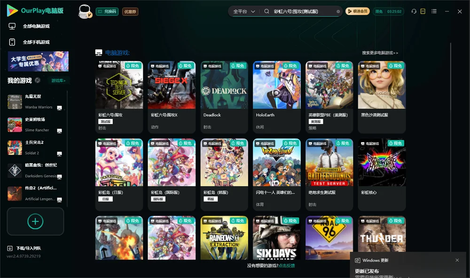The height and width of the screenshot is (278, 470).
Task: Open the 英雄联盟PBE game card
Action: [x=329, y=97]
